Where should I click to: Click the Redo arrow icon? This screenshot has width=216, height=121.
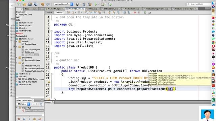tap(48, 4)
